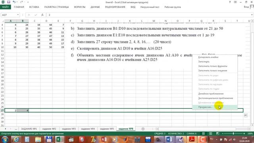The width and height of the screenshot is (254, 143).
Task: Switch to sheet задание №3
Action: tap(69, 129)
